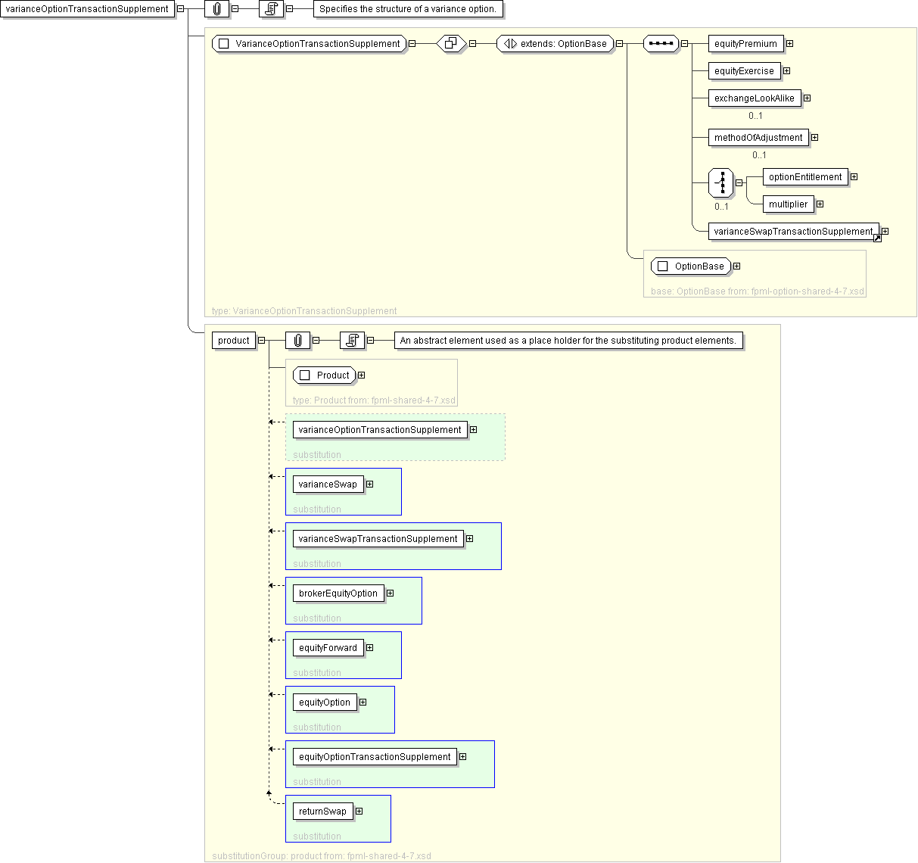
Task: Click the complex type icon after VarianceOptionTransactionSupplement
Action: tap(451, 43)
